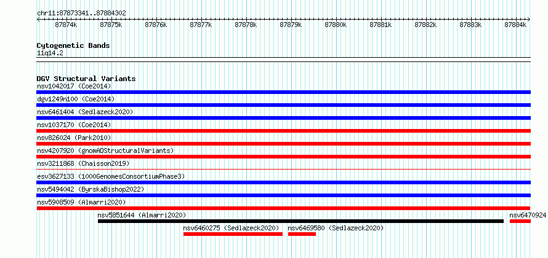Click the short red bar for nsv6470924

point(520,221)
